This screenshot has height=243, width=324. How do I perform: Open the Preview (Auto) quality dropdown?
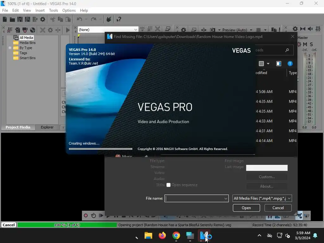[x=251, y=30]
